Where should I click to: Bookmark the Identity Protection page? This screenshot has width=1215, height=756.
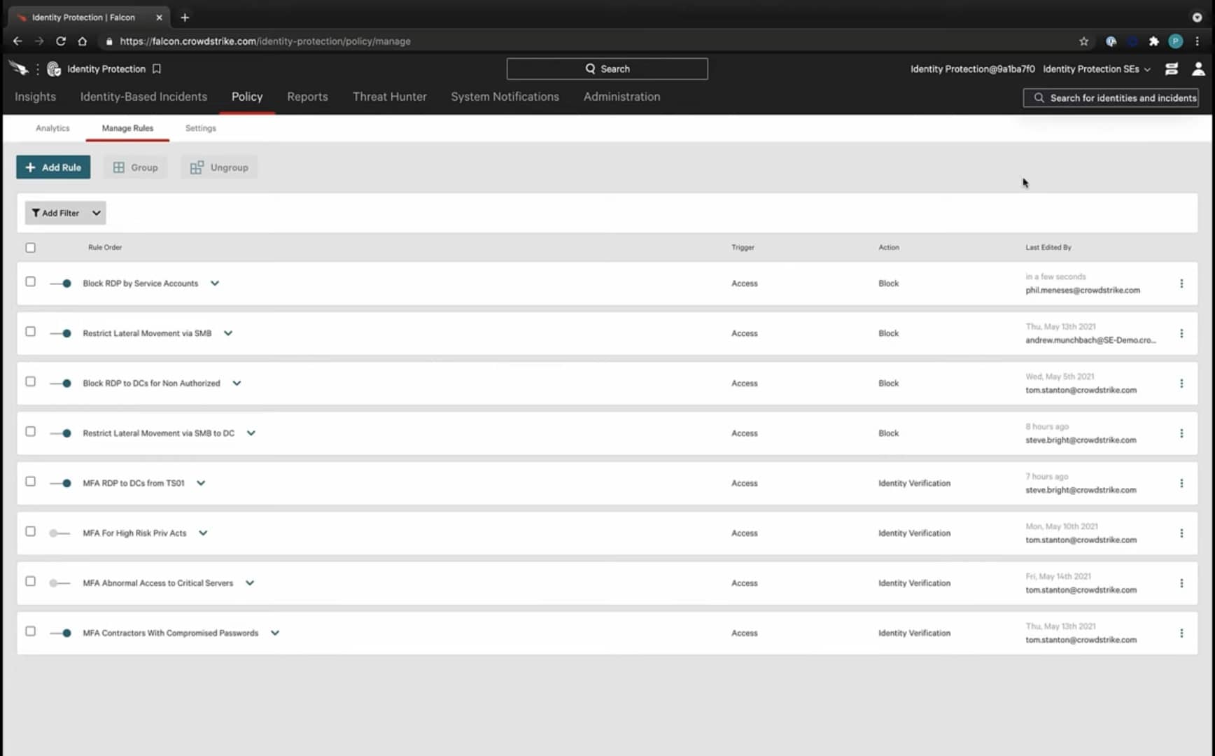(157, 69)
